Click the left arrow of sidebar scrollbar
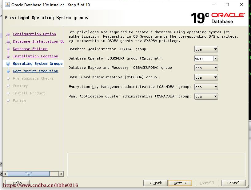 5,174
